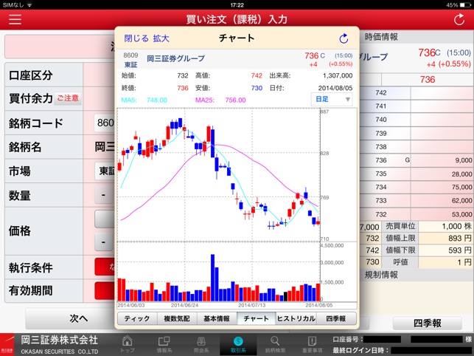Select the 742 price row in order book

(416, 93)
